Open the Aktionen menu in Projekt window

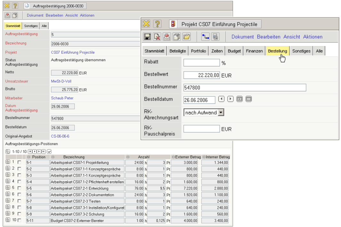pos(313,37)
